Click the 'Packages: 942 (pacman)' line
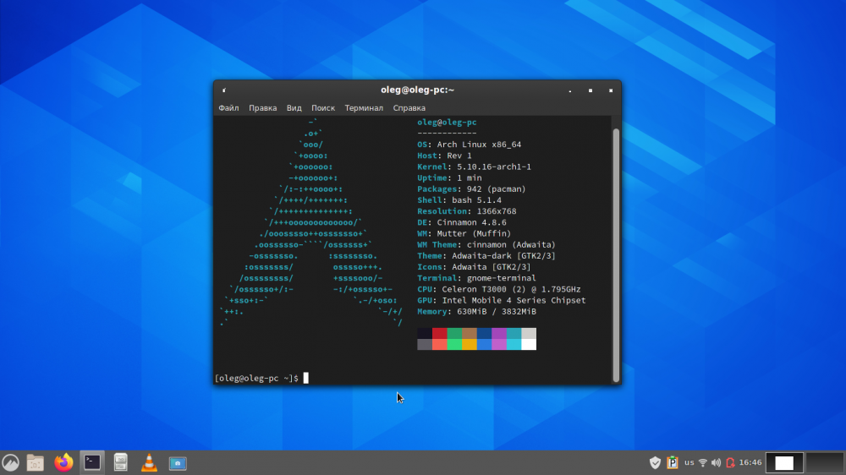This screenshot has height=475, width=846. tap(471, 188)
